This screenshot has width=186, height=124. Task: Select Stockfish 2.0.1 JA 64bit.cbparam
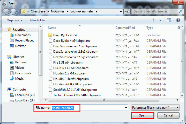coord(75,90)
